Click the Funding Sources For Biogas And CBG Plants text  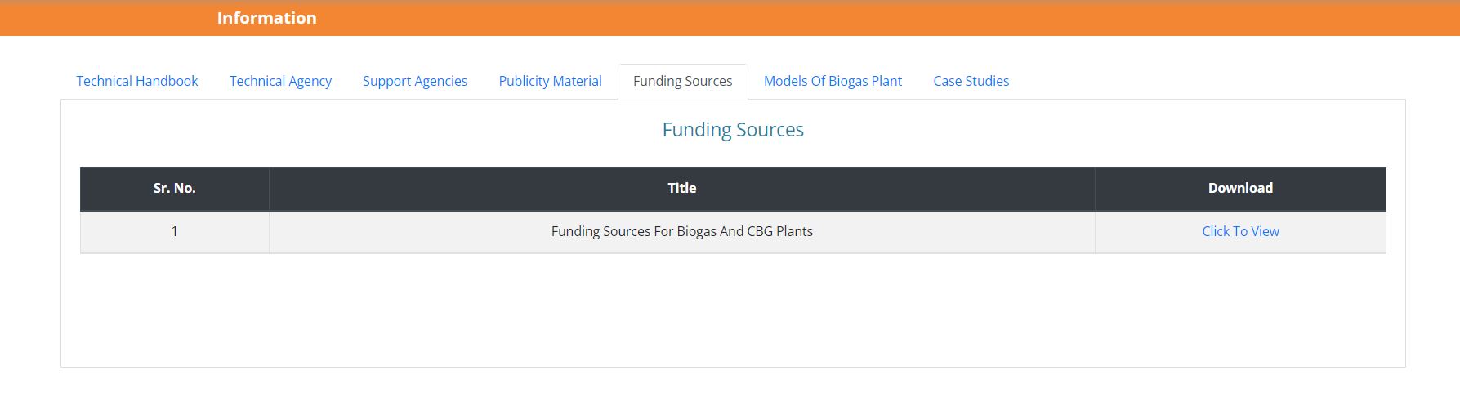point(682,231)
